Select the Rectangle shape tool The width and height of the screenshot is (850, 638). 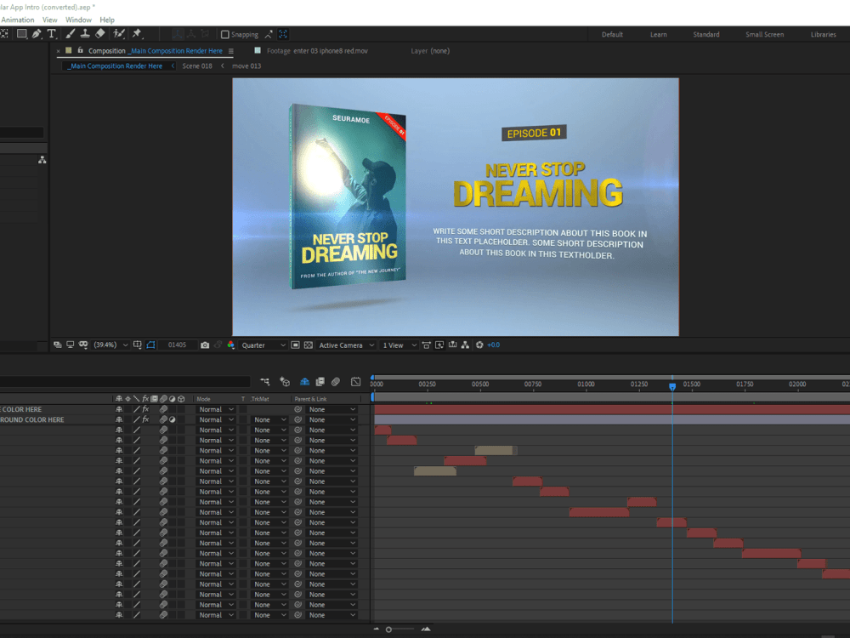tap(22, 34)
